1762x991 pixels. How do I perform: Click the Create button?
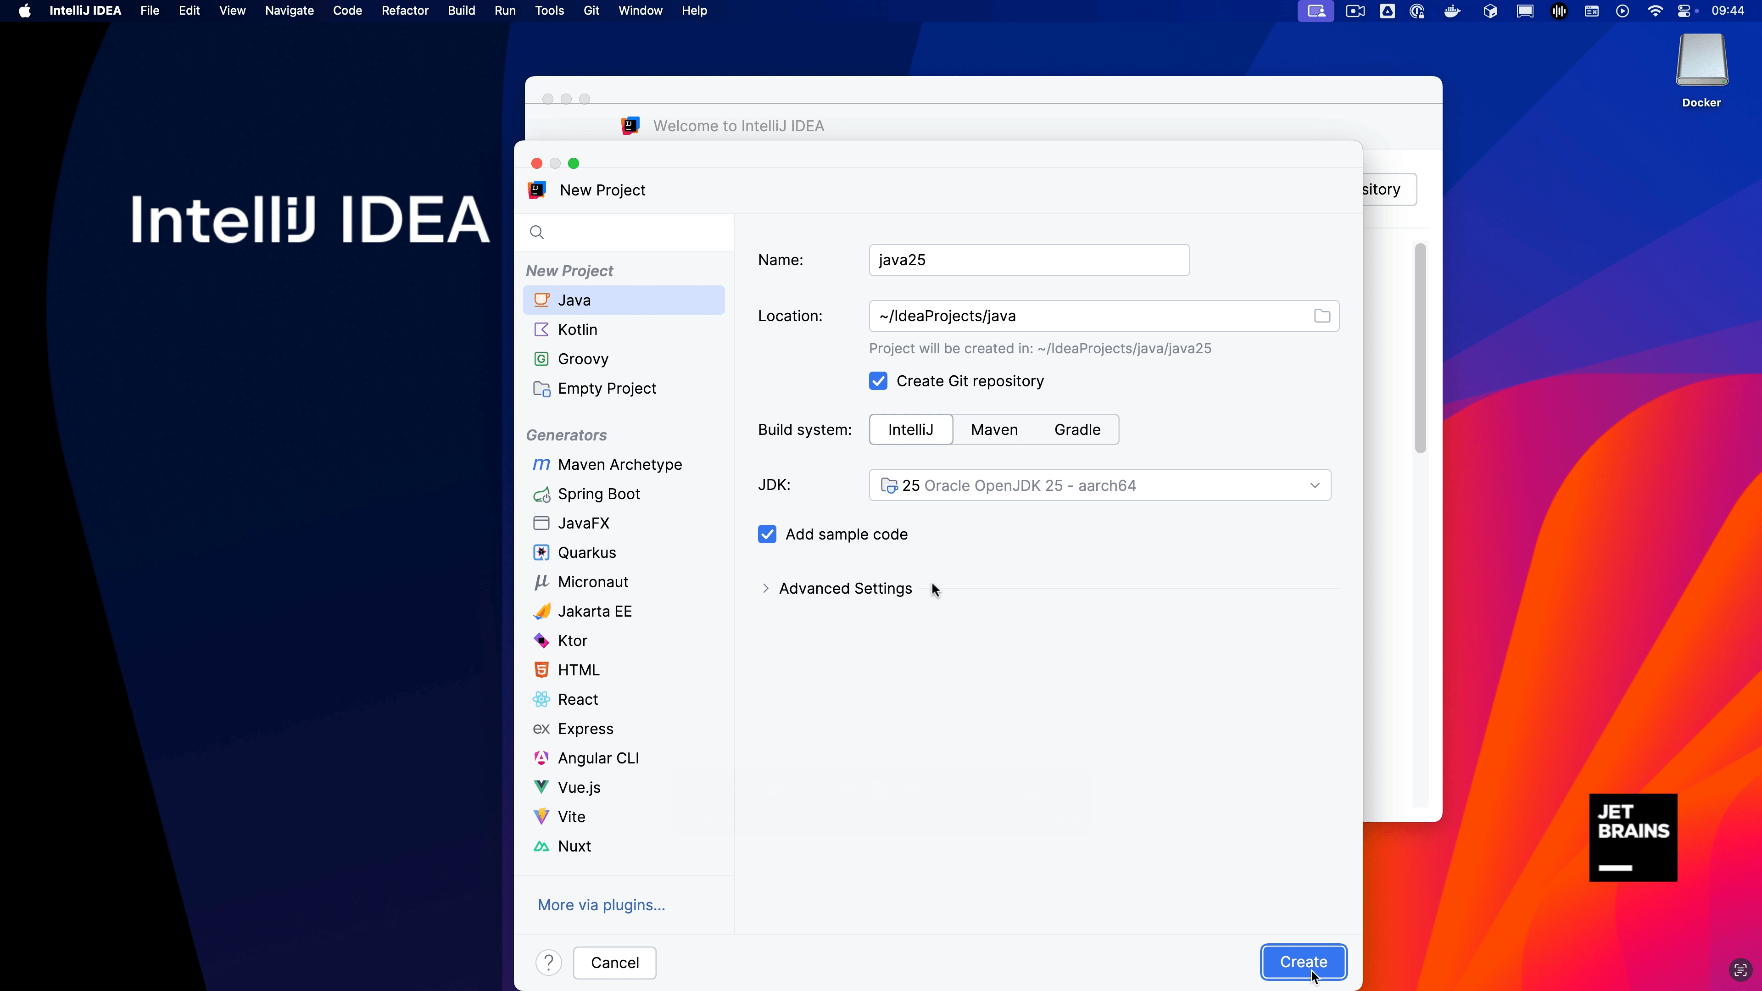point(1303,962)
